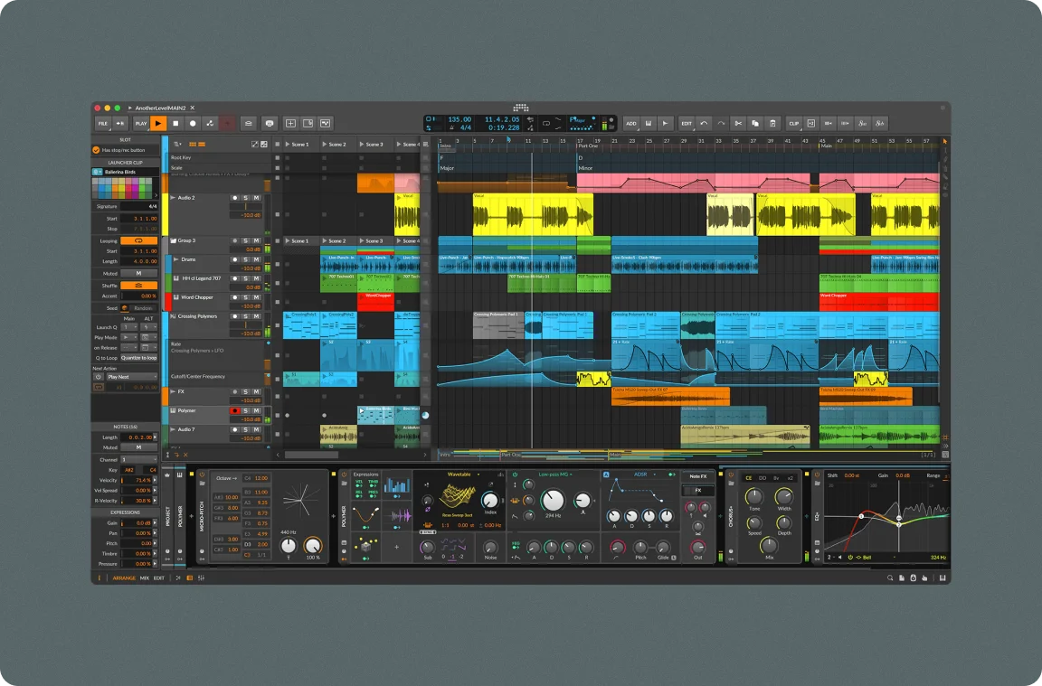The width and height of the screenshot is (1042, 686).
Task: Select the CE chorus mode button
Action: point(748,478)
